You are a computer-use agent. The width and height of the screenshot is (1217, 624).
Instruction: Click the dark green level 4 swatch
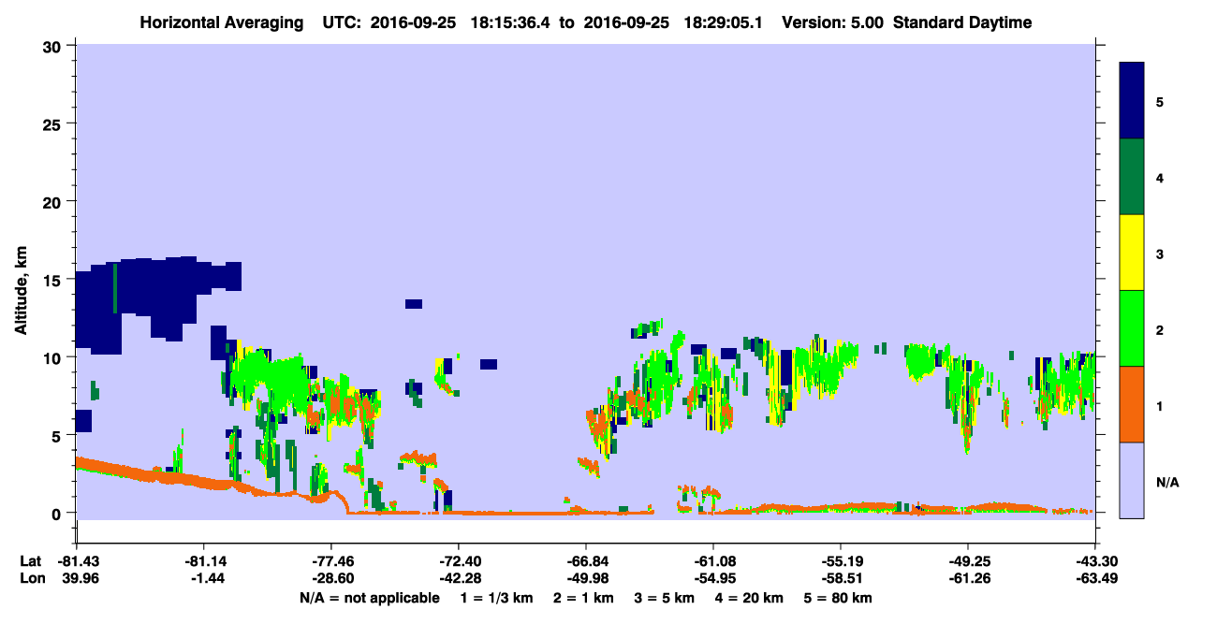tap(1132, 177)
